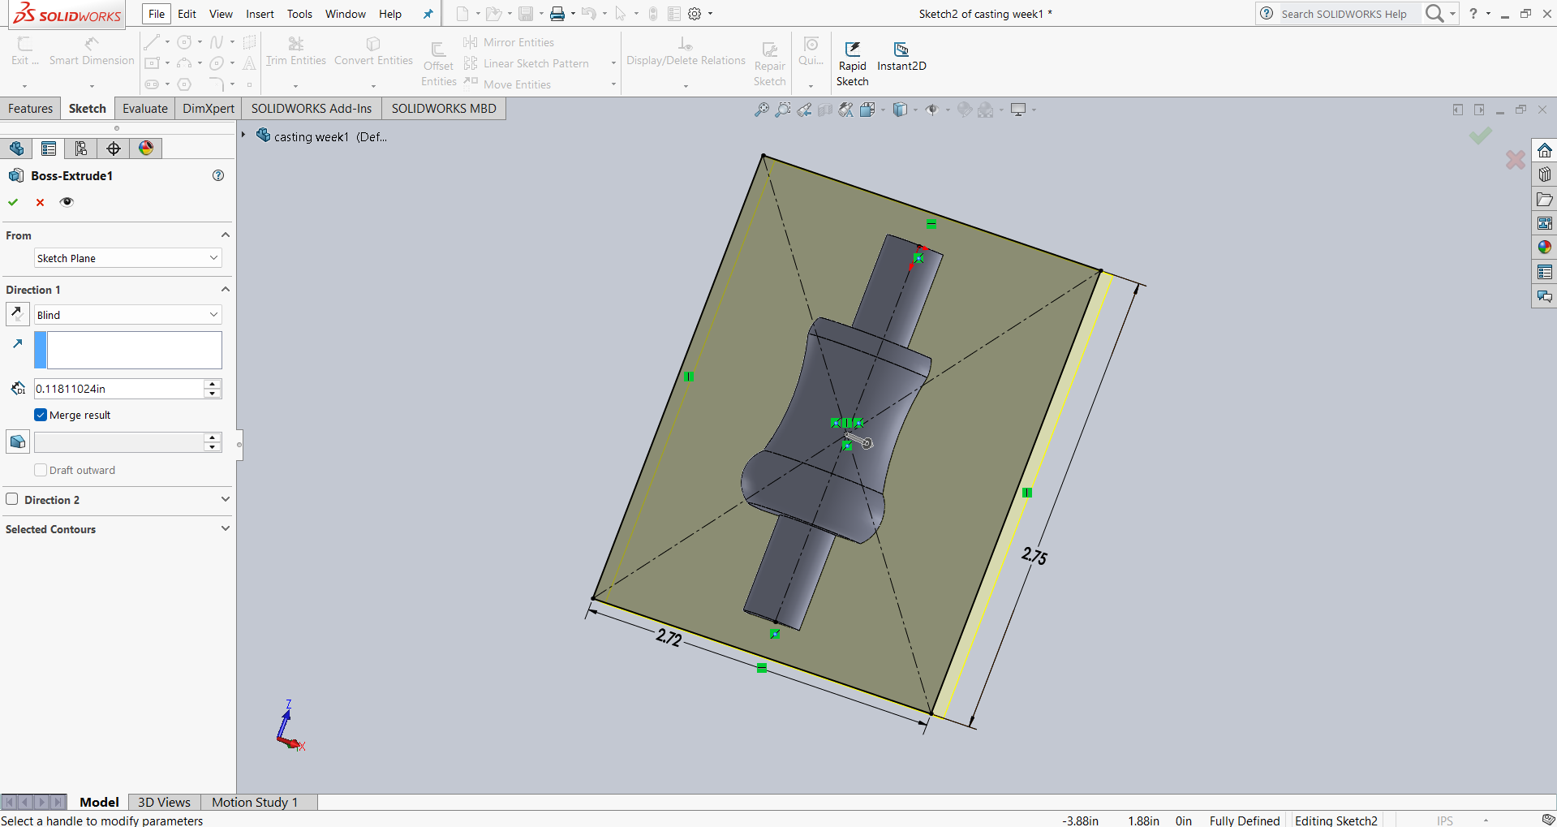1557x827 pixels.
Task: Enable Direction 2 checkbox
Action: (12, 499)
